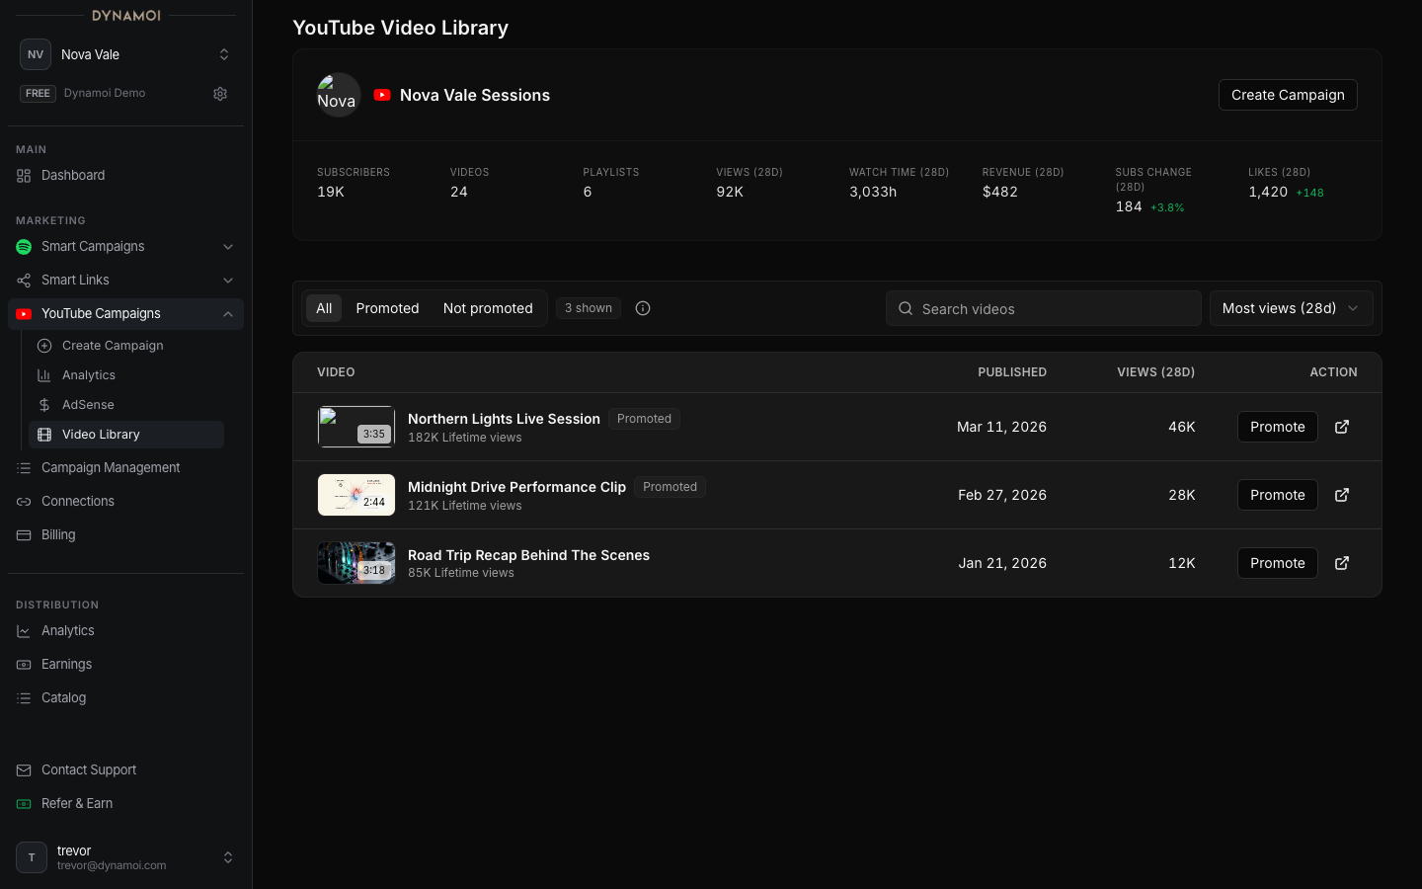Viewport: 1422px width, 889px height.
Task: Click the Promoted badge on Midnight Drive
Action: pyautogui.click(x=670, y=487)
